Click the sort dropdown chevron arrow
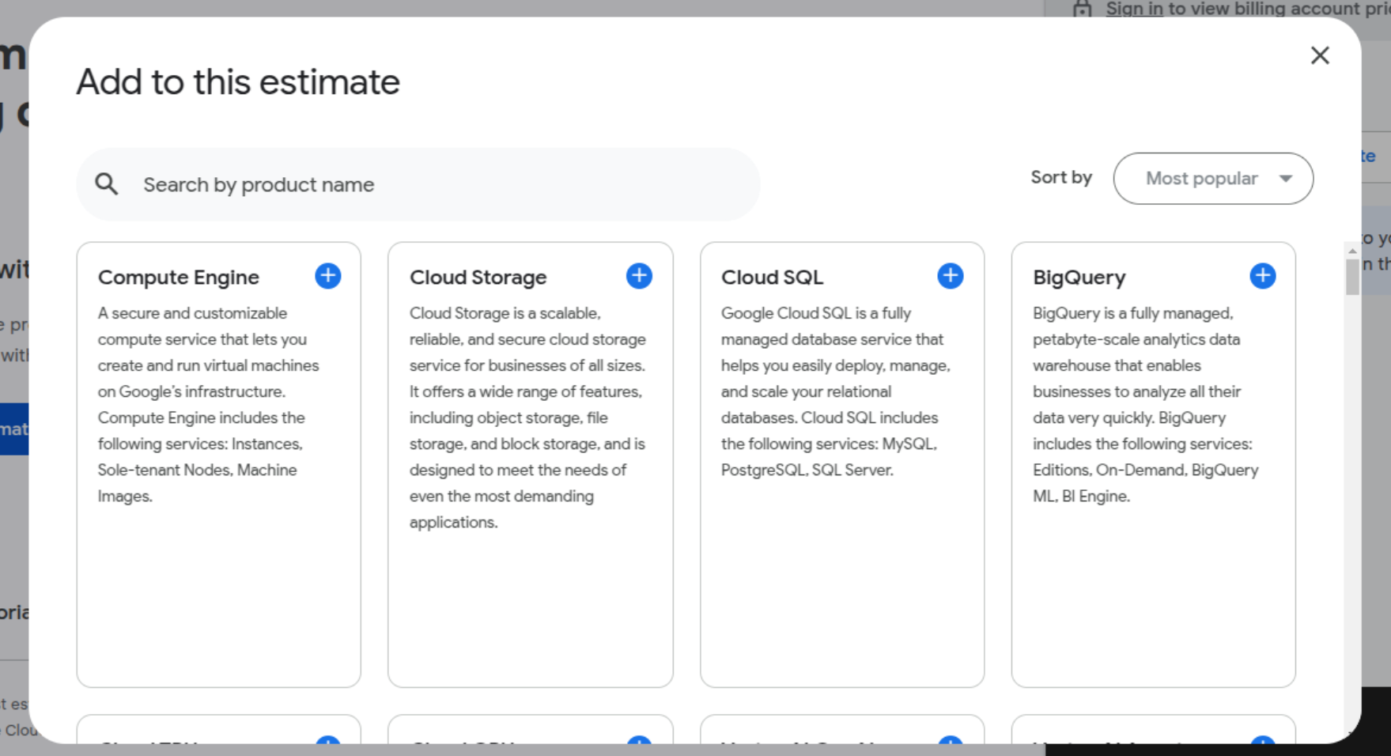Viewport: 1391px width, 756px height. 1287,179
